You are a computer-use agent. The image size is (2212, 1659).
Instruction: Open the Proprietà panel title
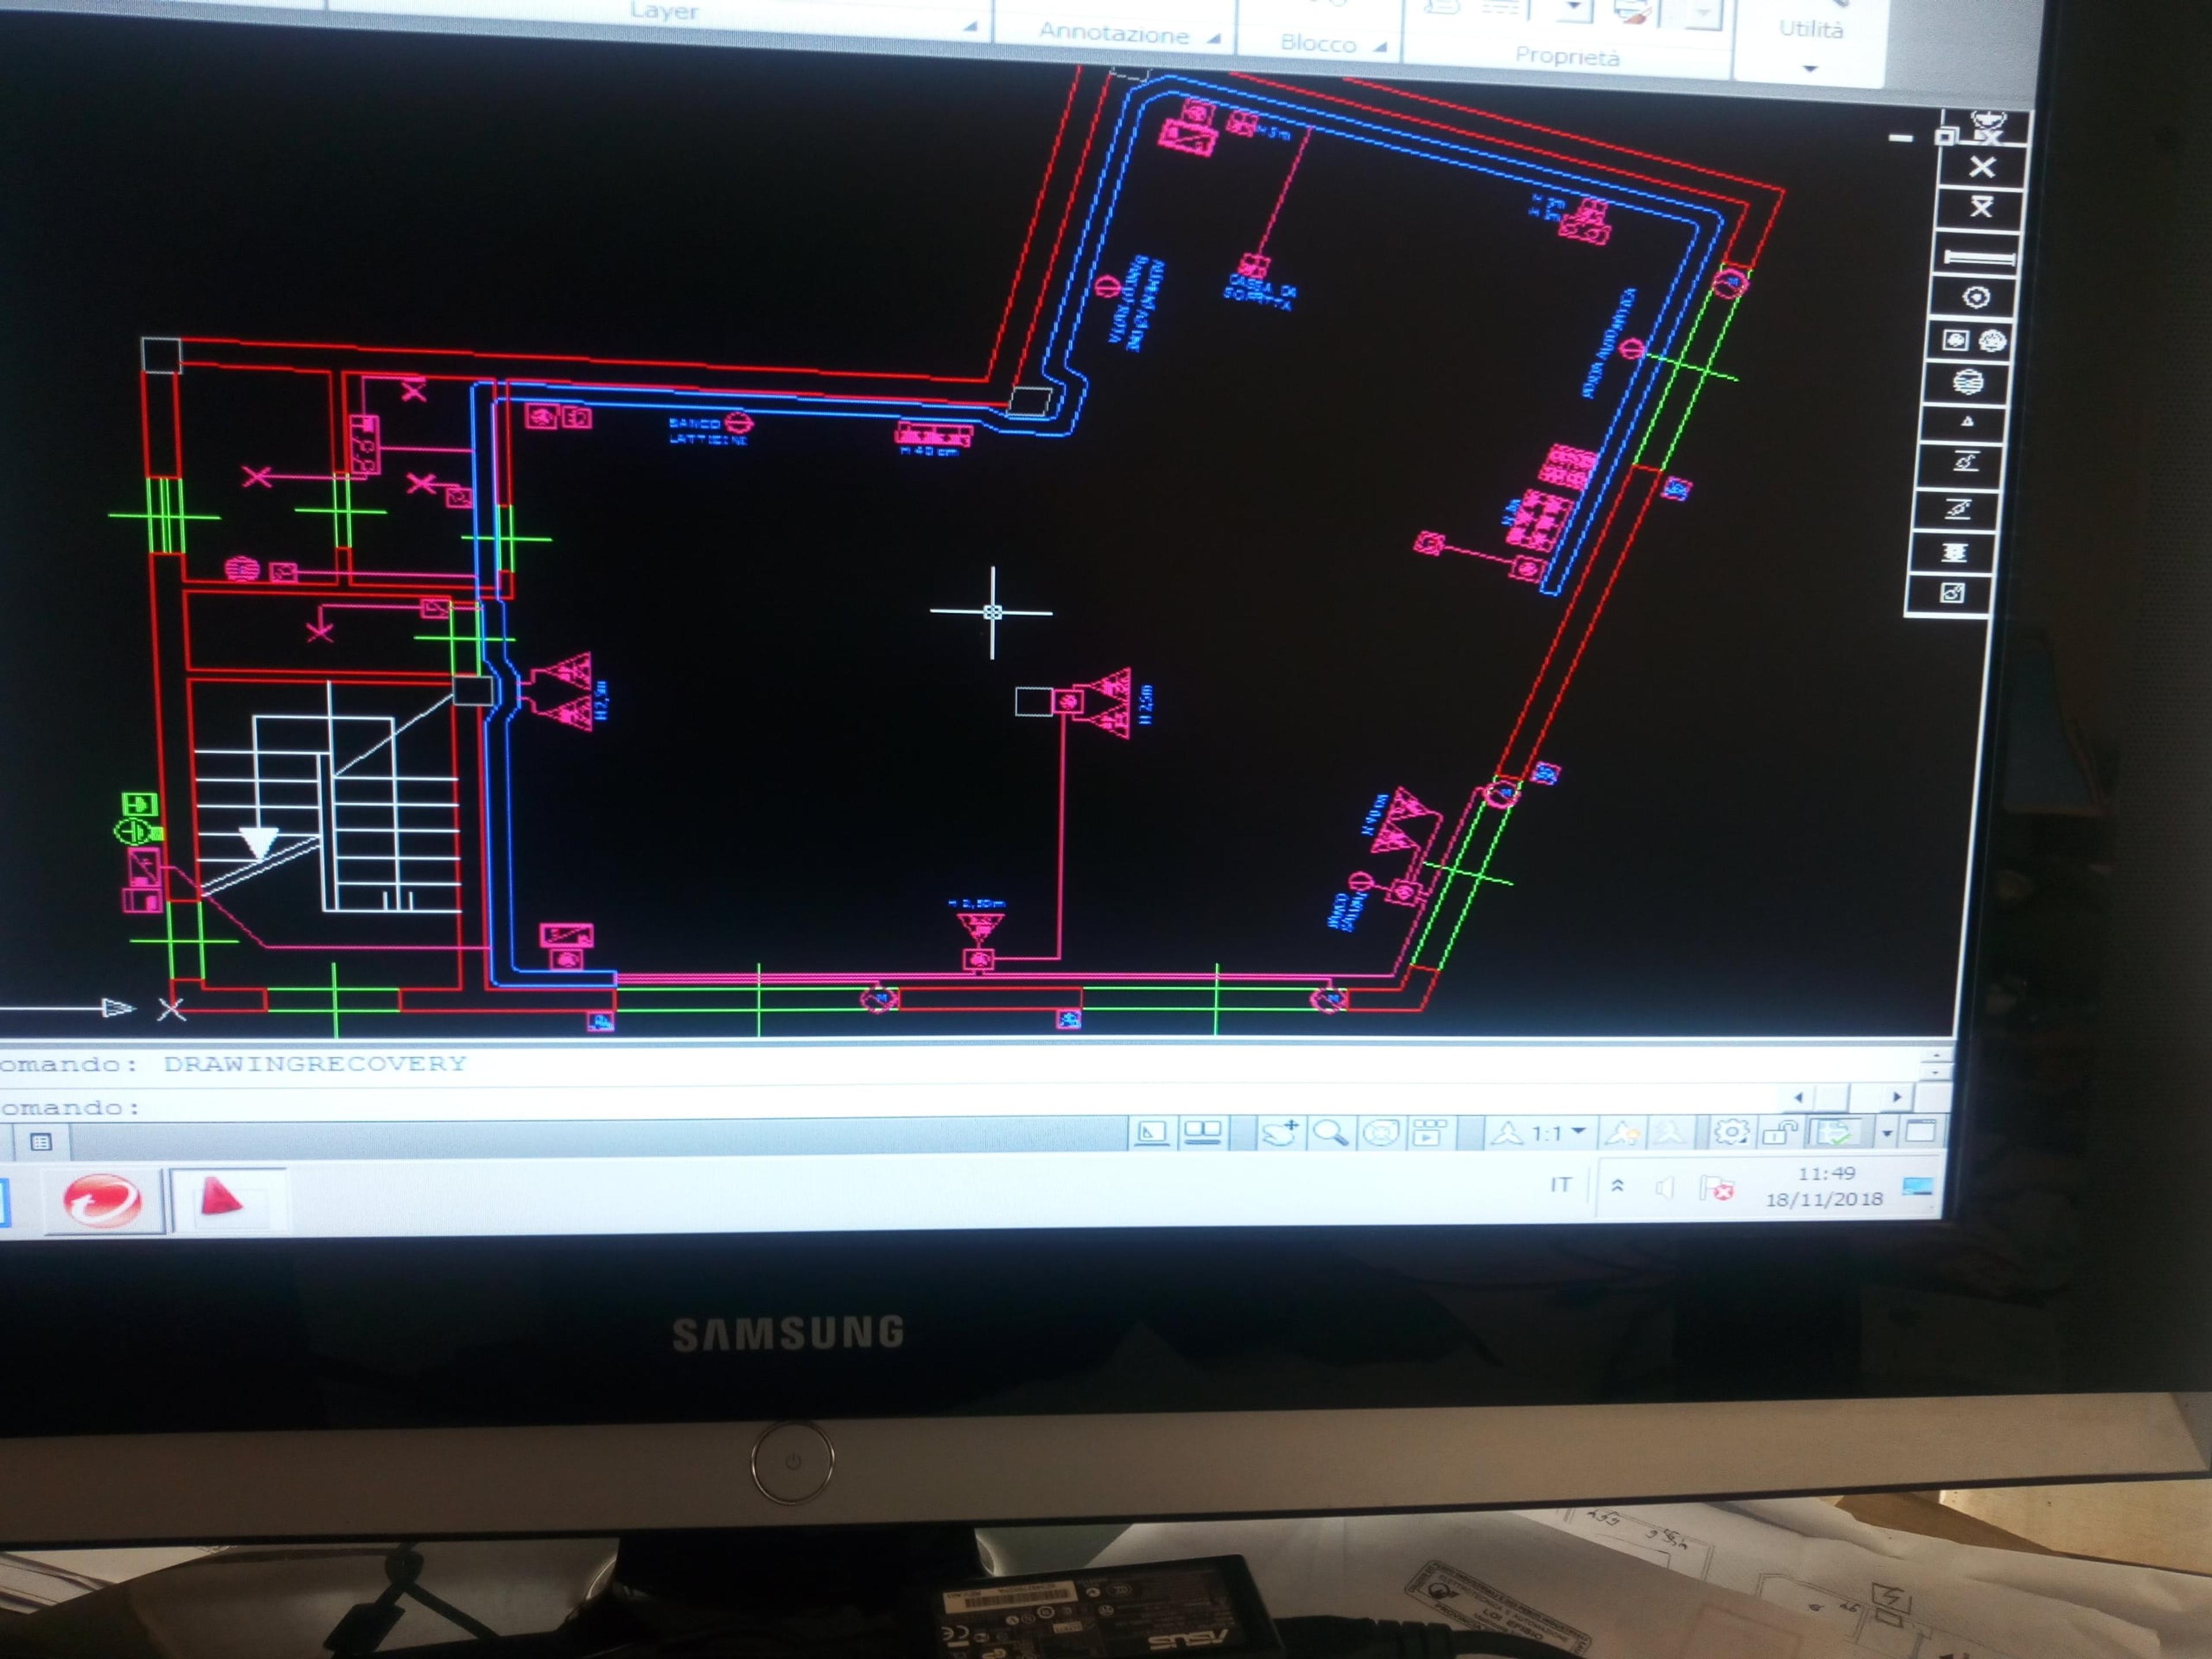click(1567, 56)
